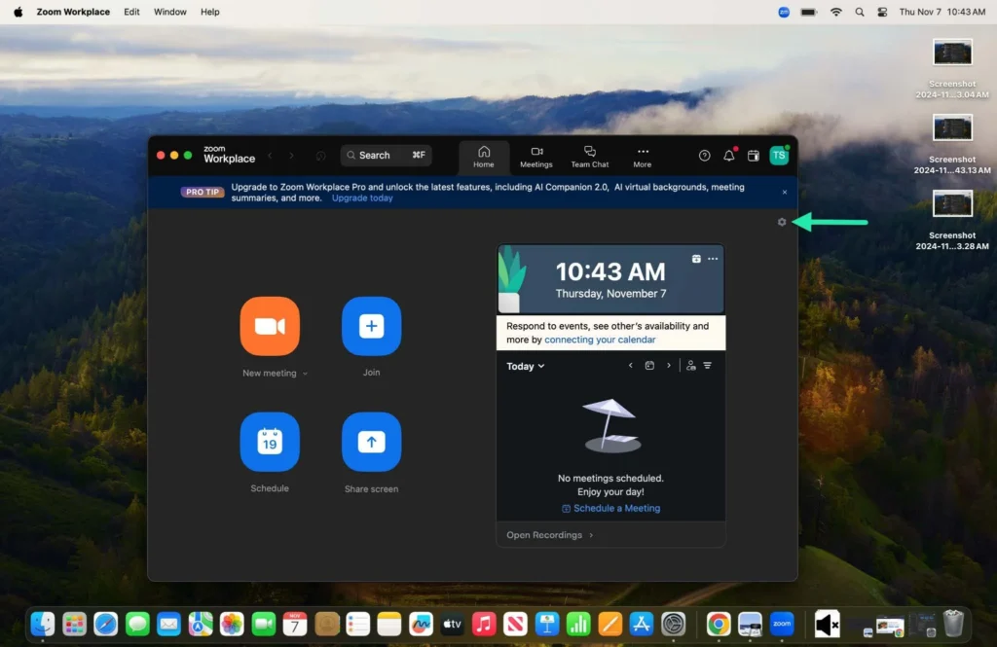Click the Zoom icon in the Dock
This screenshot has width=997, height=647.
tap(782, 624)
